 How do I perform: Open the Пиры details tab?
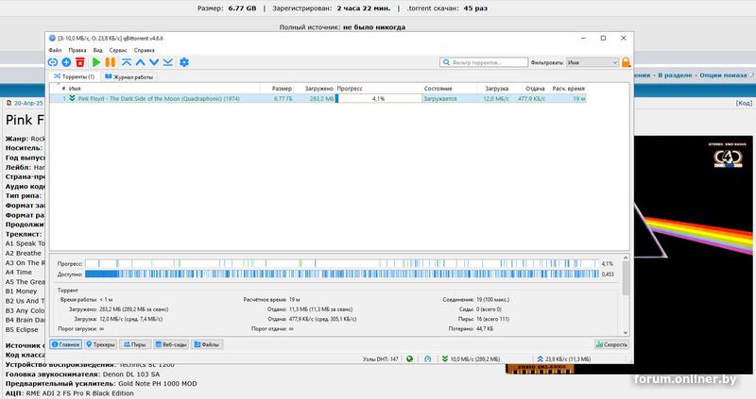135,344
